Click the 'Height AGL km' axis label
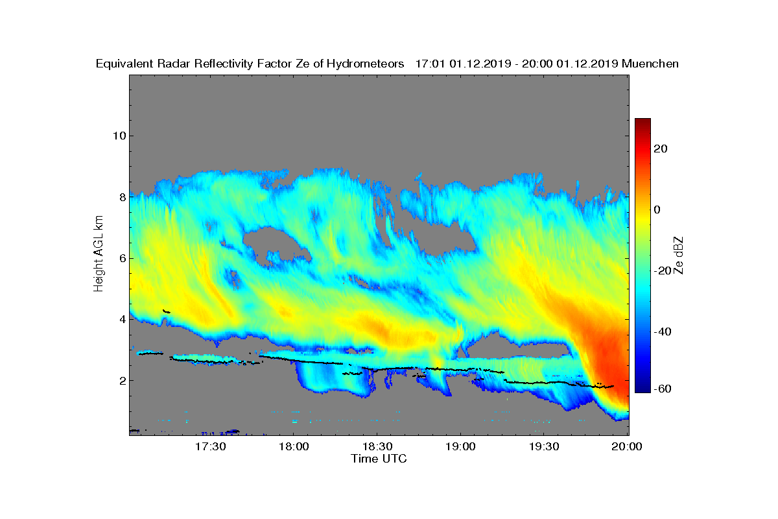The image size is (778, 519). click(x=99, y=255)
